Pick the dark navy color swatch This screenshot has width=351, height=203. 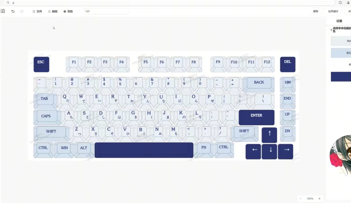[341, 77]
